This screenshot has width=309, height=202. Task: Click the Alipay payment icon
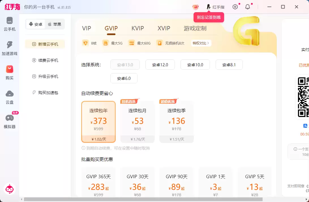305,126
